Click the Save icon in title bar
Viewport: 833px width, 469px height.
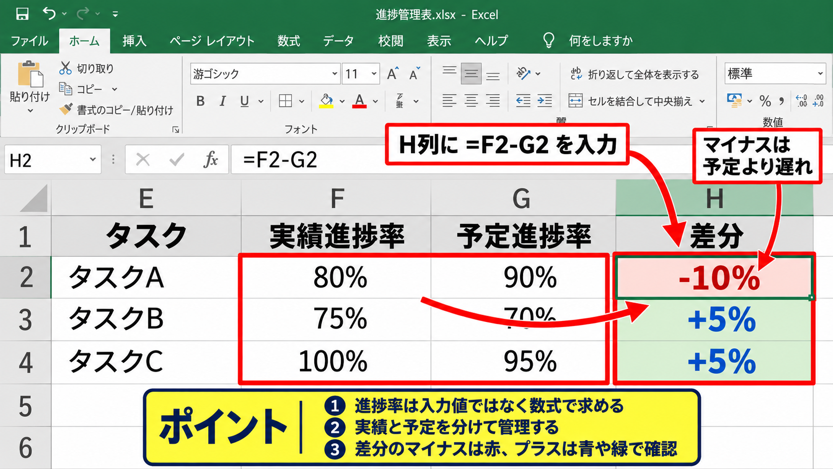pyautogui.click(x=22, y=13)
